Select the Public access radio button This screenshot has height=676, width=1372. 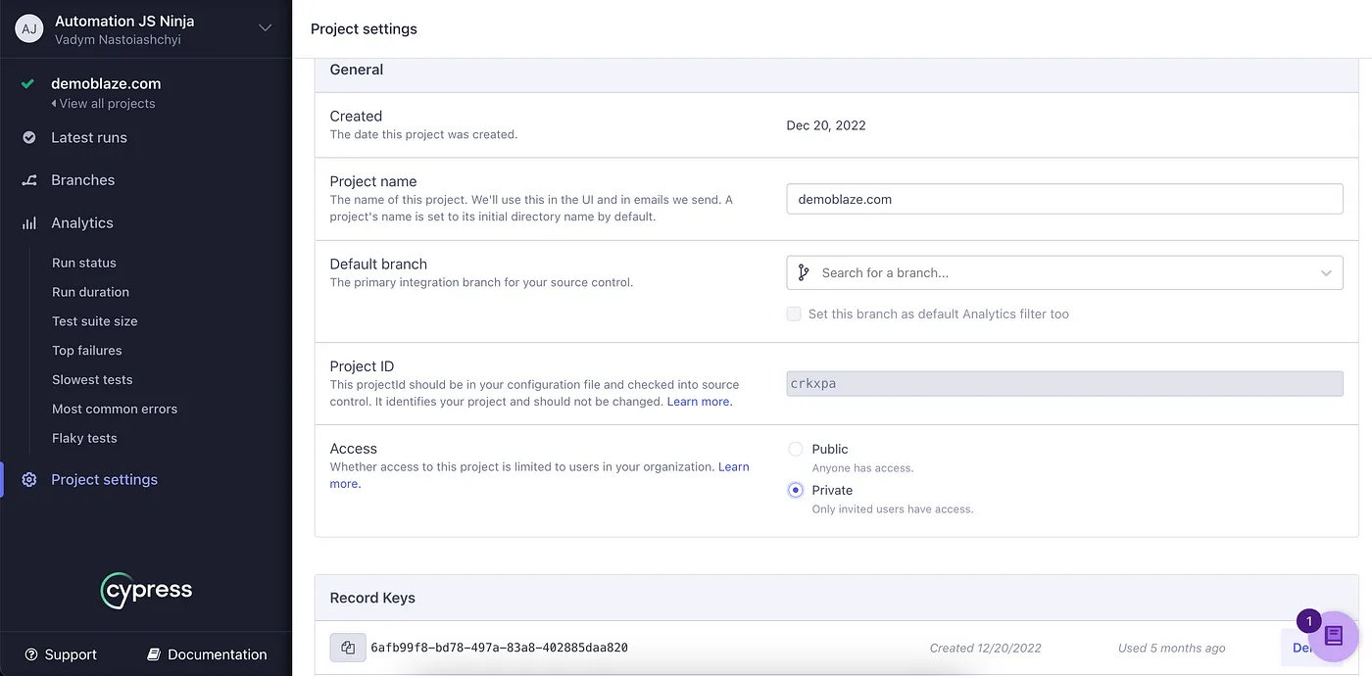(x=796, y=449)
